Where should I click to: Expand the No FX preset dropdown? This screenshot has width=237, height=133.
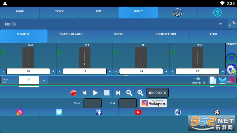tap(113, 24)
